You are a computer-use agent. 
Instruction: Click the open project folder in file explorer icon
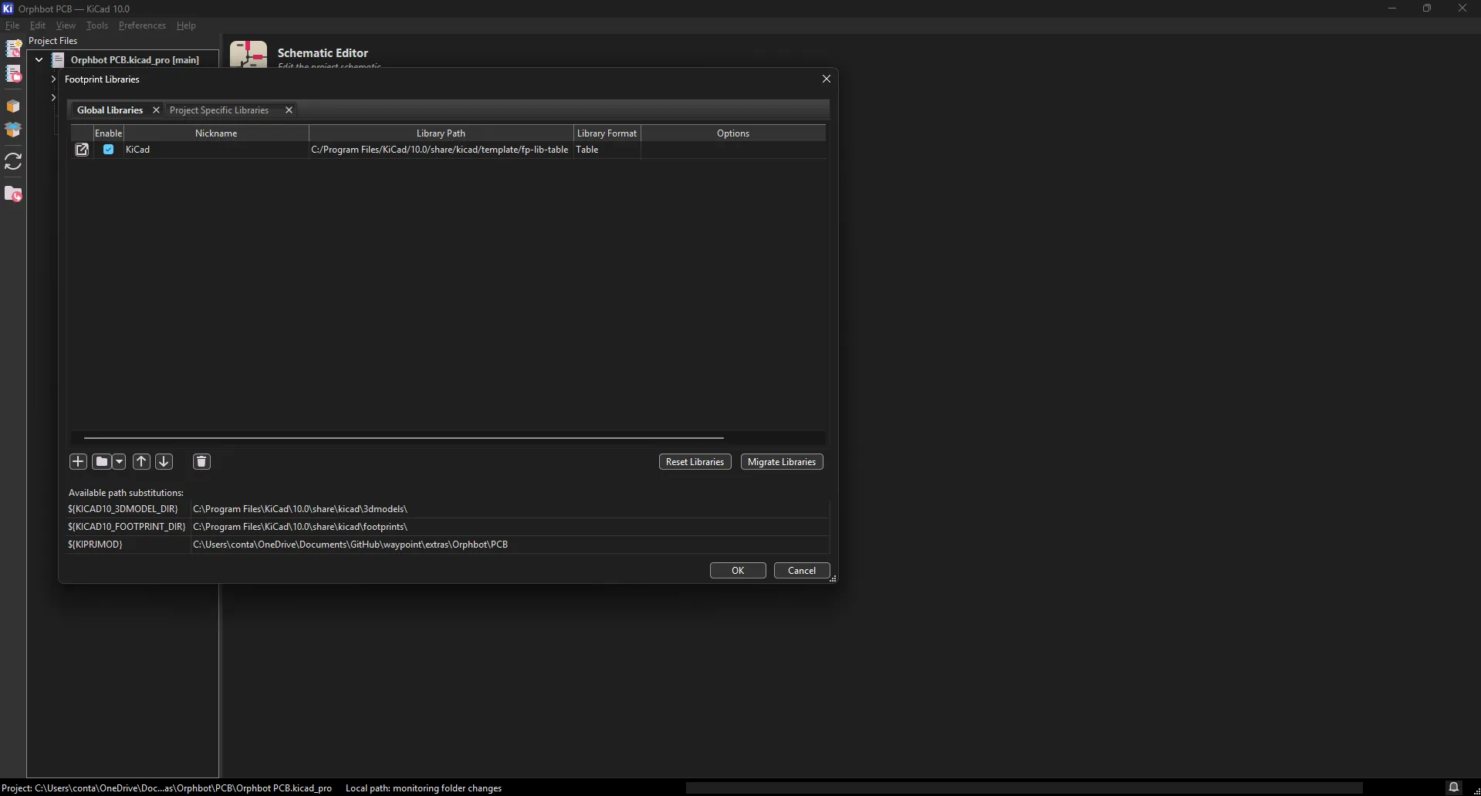point(13,194)
